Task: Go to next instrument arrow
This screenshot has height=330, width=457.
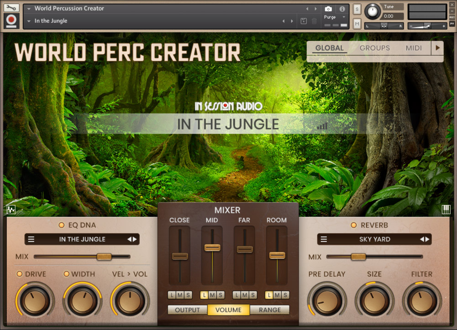Action: tap(315, 9)
